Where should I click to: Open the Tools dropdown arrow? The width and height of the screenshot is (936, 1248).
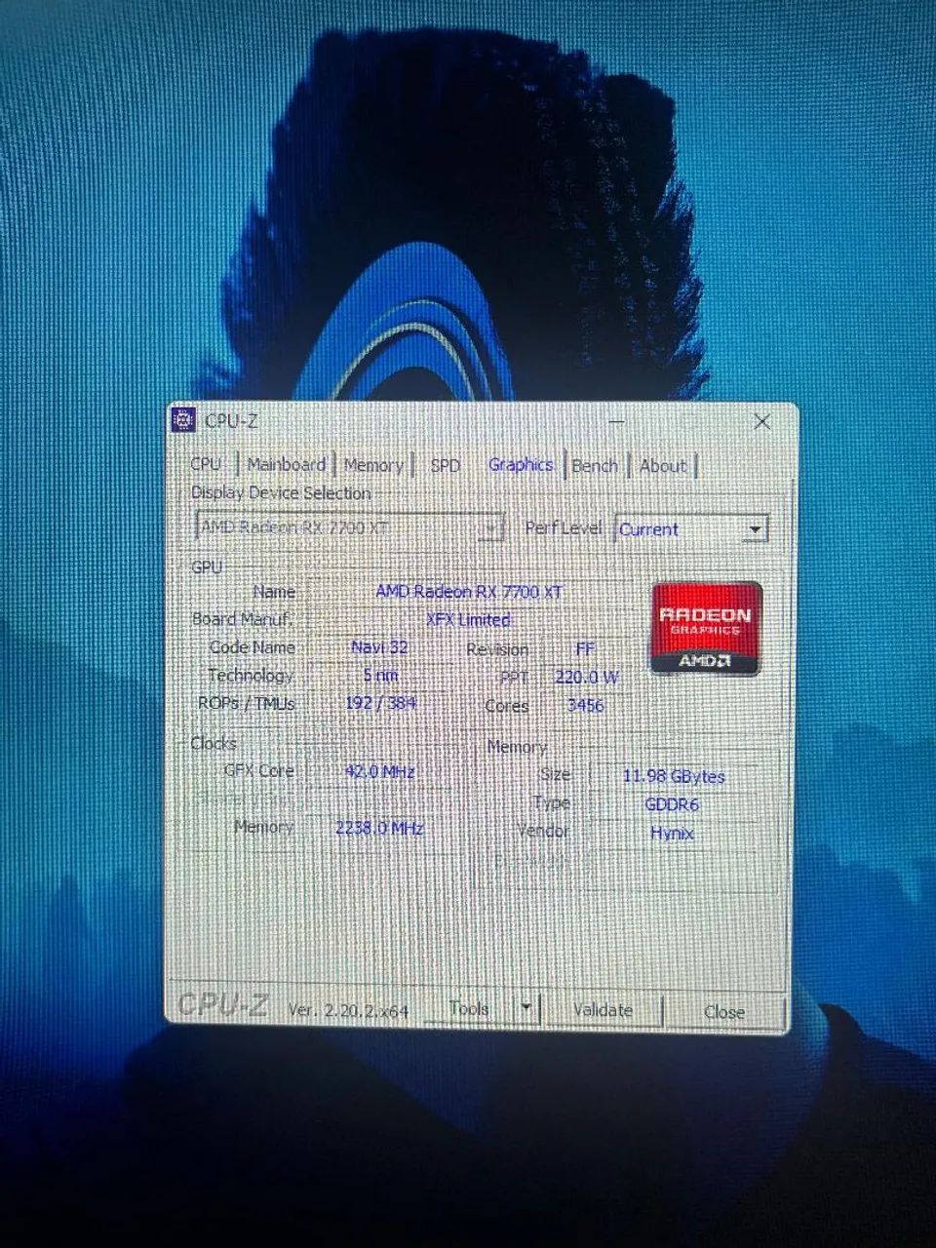[526, 1008]
